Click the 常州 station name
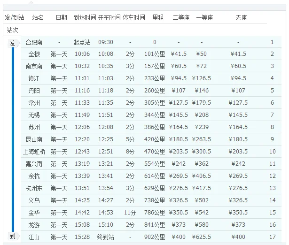This screenshot has width=289, height=245. pyautogui.click(x=34, y=103)
